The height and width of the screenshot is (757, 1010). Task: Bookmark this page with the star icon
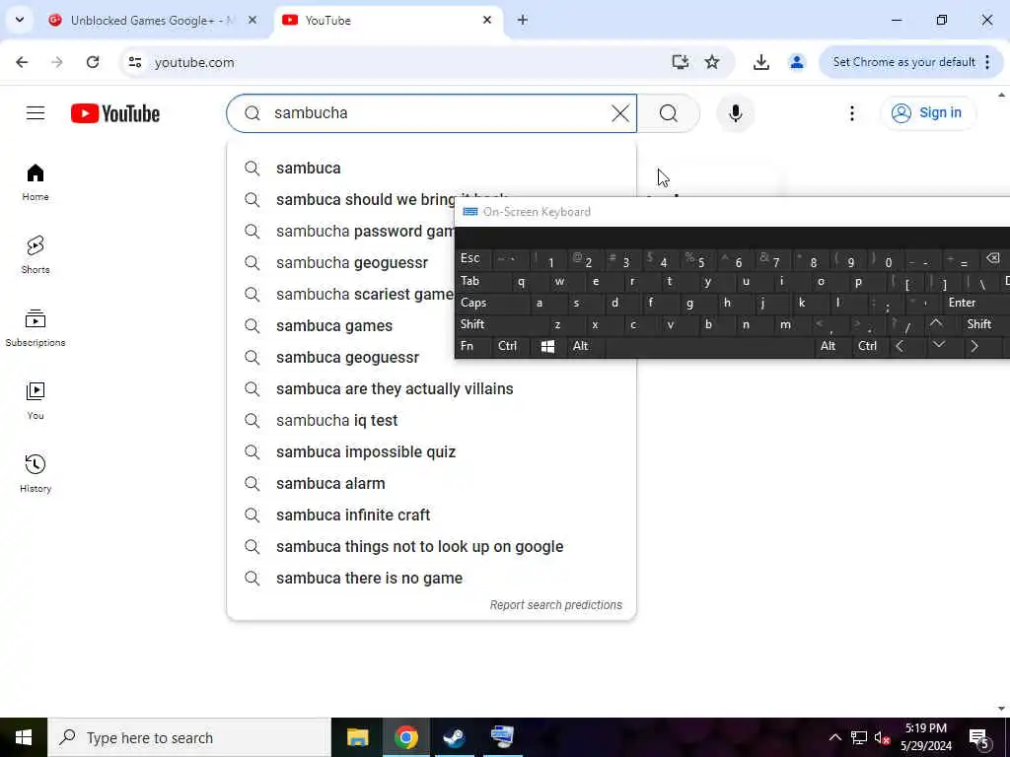712,62
